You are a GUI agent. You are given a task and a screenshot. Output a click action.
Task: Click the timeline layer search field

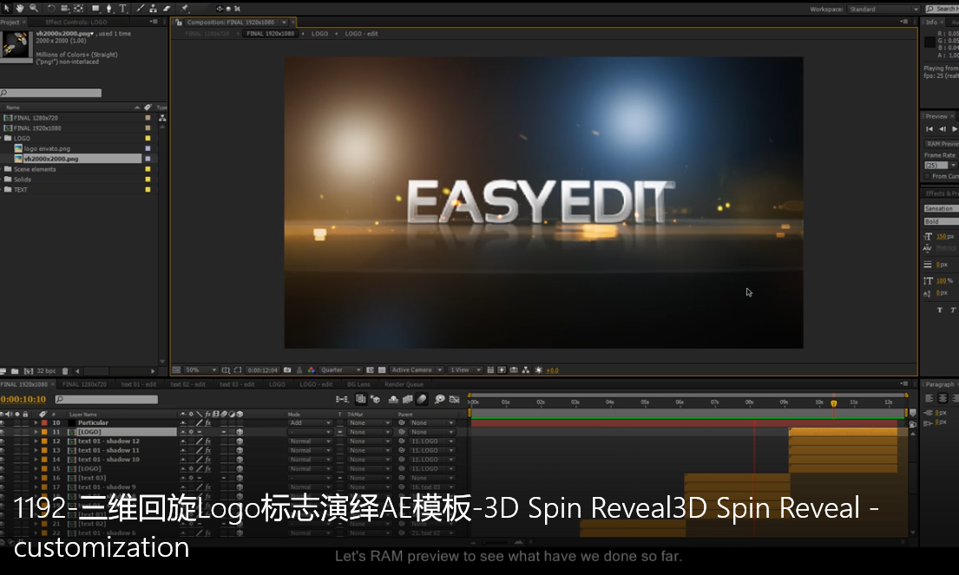point(107,399)
